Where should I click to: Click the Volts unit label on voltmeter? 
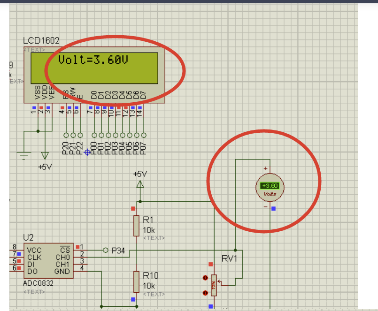tap(270, 194)
